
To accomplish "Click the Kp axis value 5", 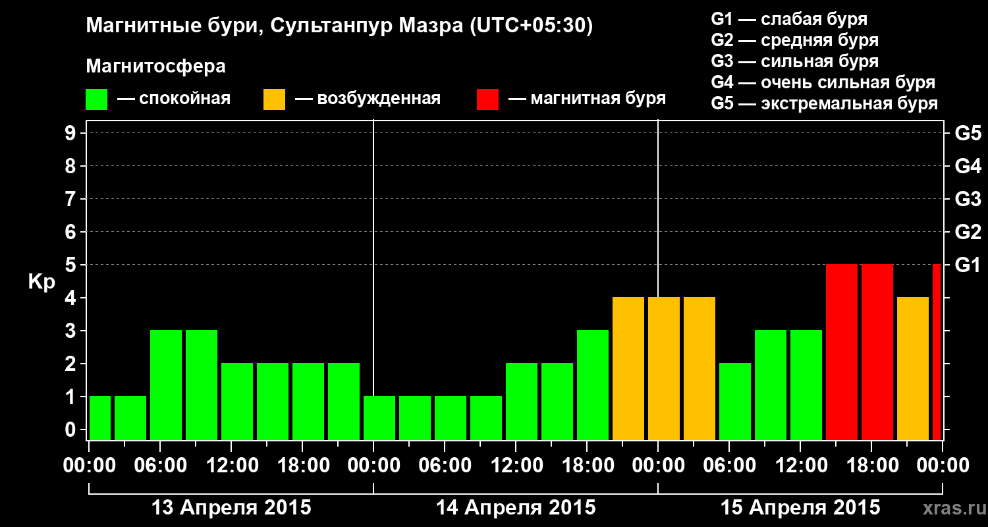I will [x=72, y=265].
